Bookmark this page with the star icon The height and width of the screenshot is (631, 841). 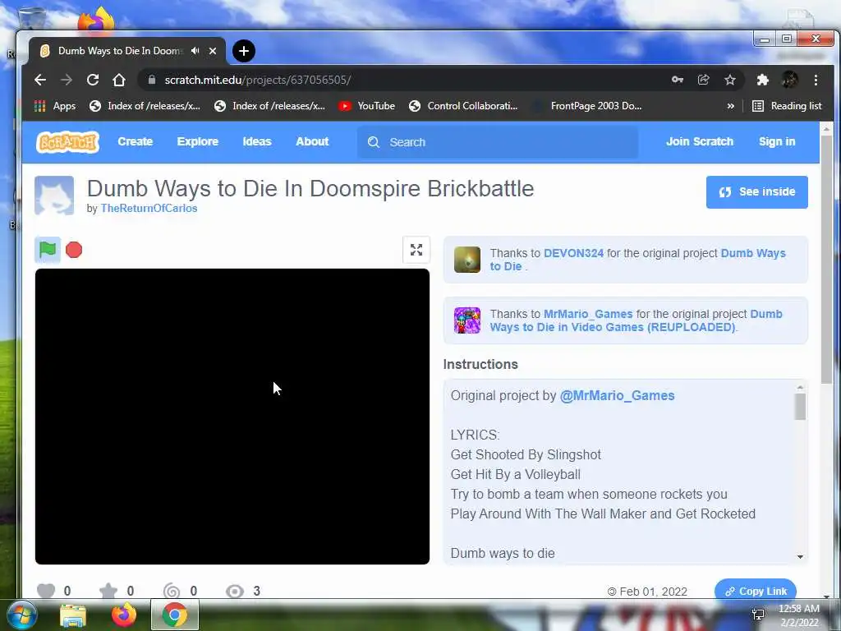tap(730, 80)
